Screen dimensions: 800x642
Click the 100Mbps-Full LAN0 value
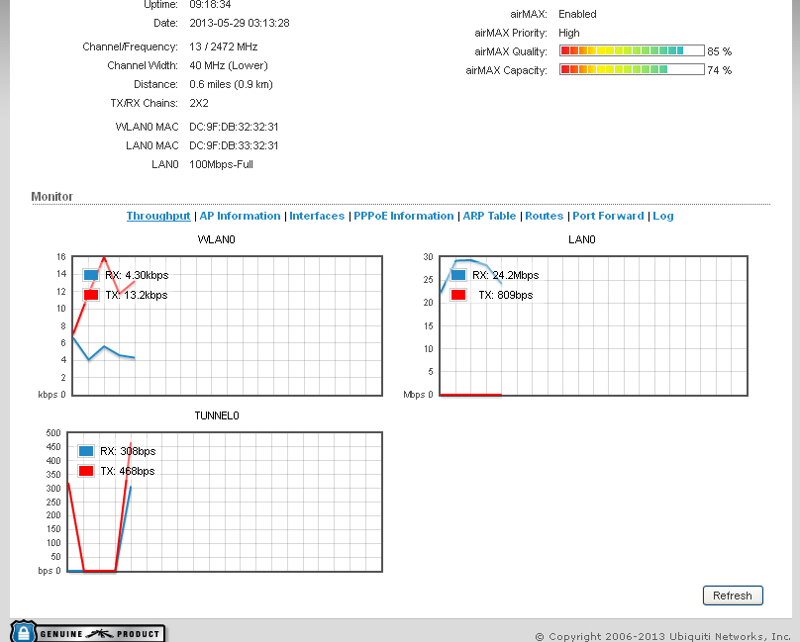[221, 165]
